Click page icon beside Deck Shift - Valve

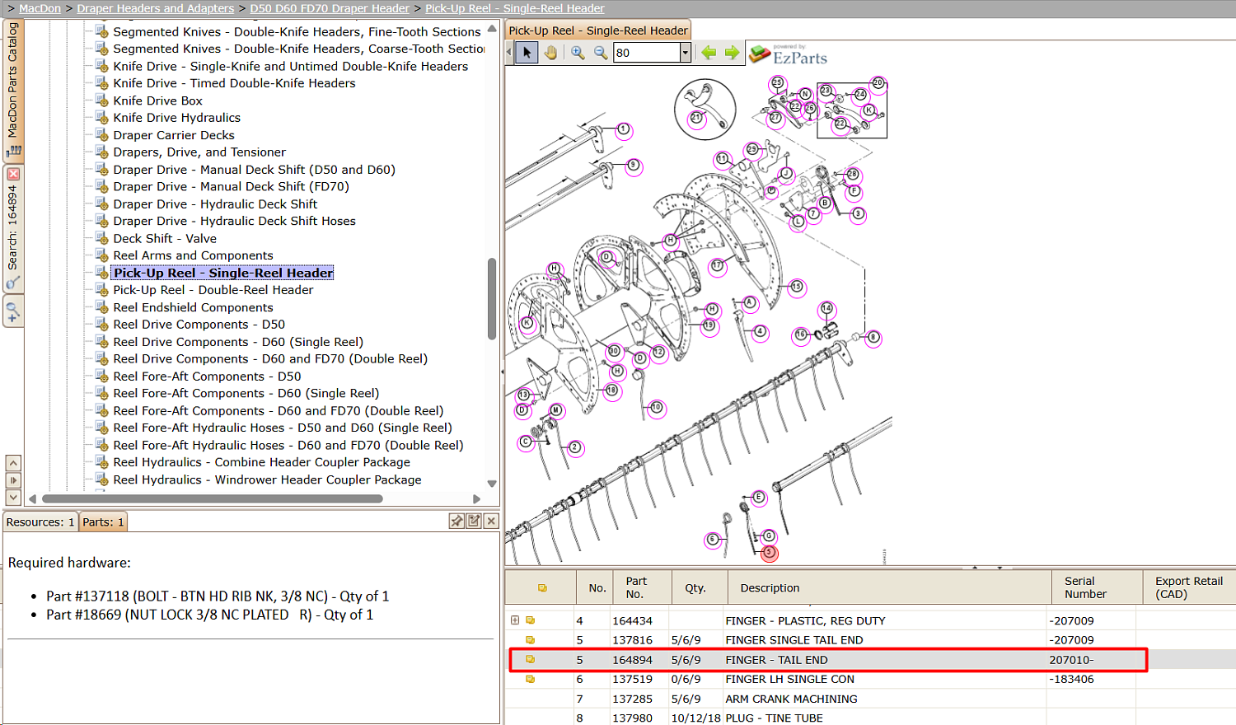(101, 239)
